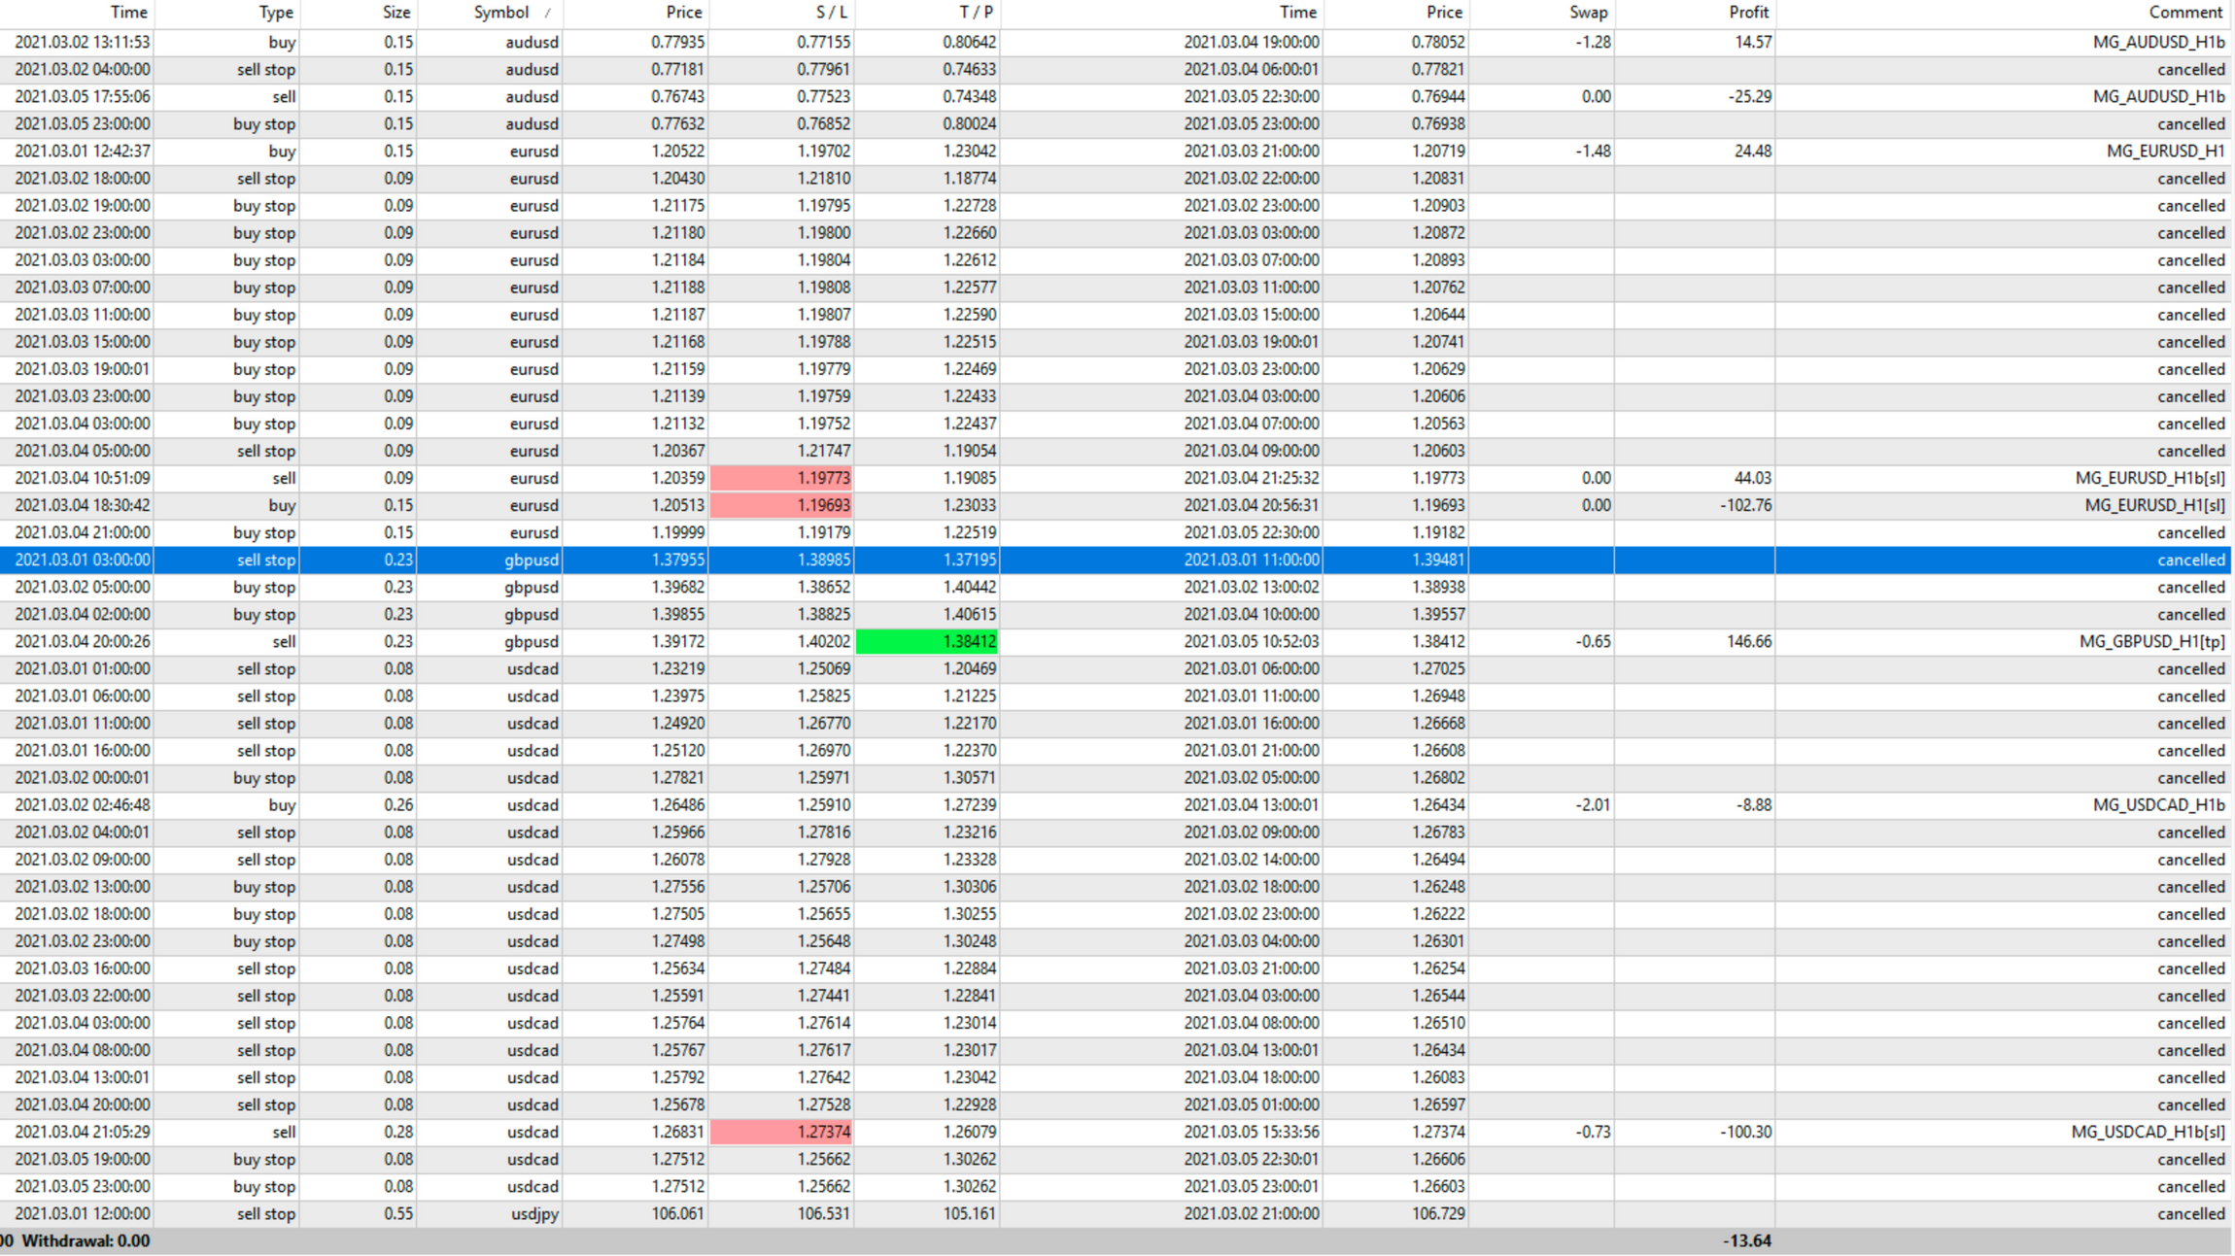
Task: Click the Comment column header
Action: tap(2184, 13)
